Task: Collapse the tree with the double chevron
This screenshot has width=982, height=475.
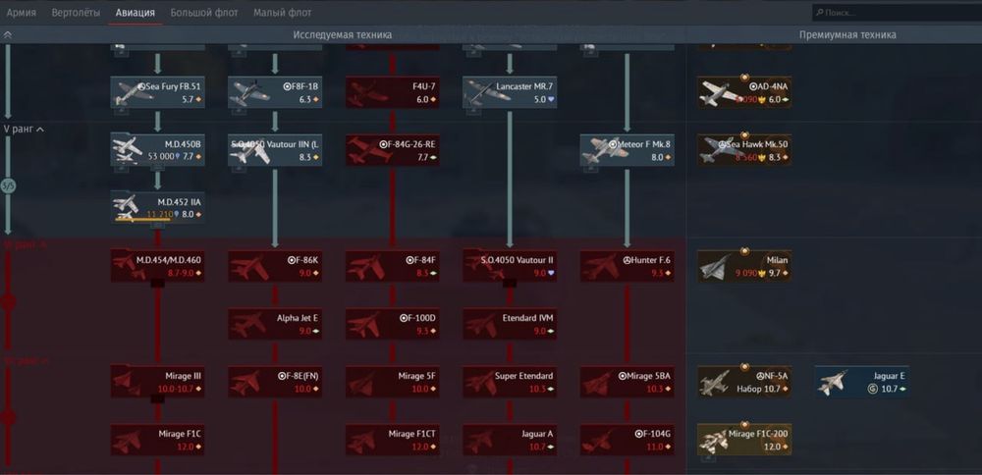Action: pos(8,35)
